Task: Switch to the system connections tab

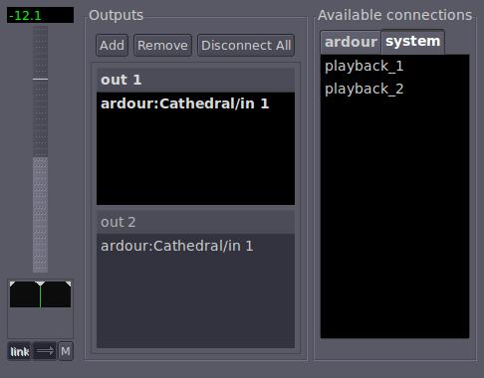Action: pyautogui.click(x=413, y=42)
